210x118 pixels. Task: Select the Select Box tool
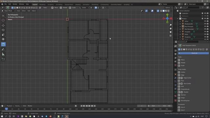[x=3, y=16]
